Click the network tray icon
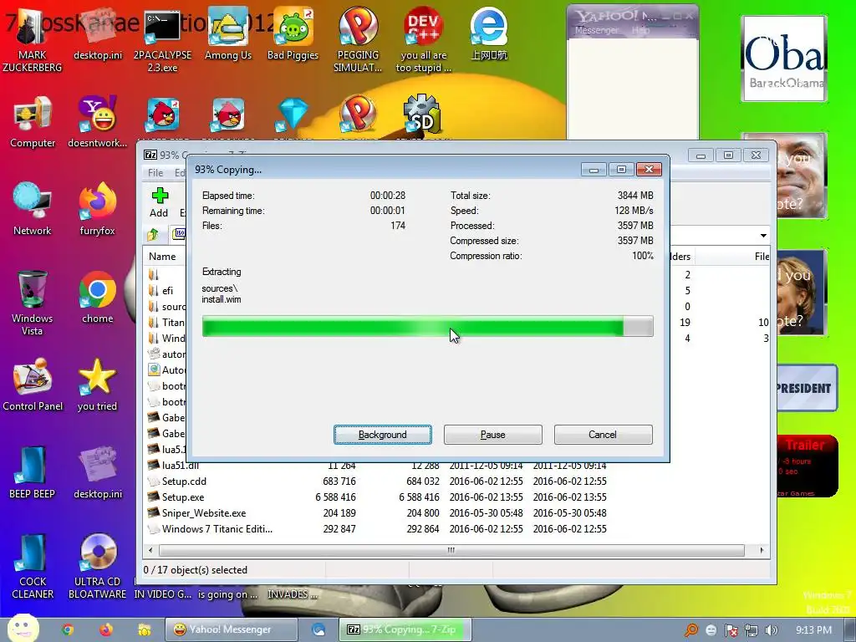Screen dimensions: 856x642 [752, 630]
